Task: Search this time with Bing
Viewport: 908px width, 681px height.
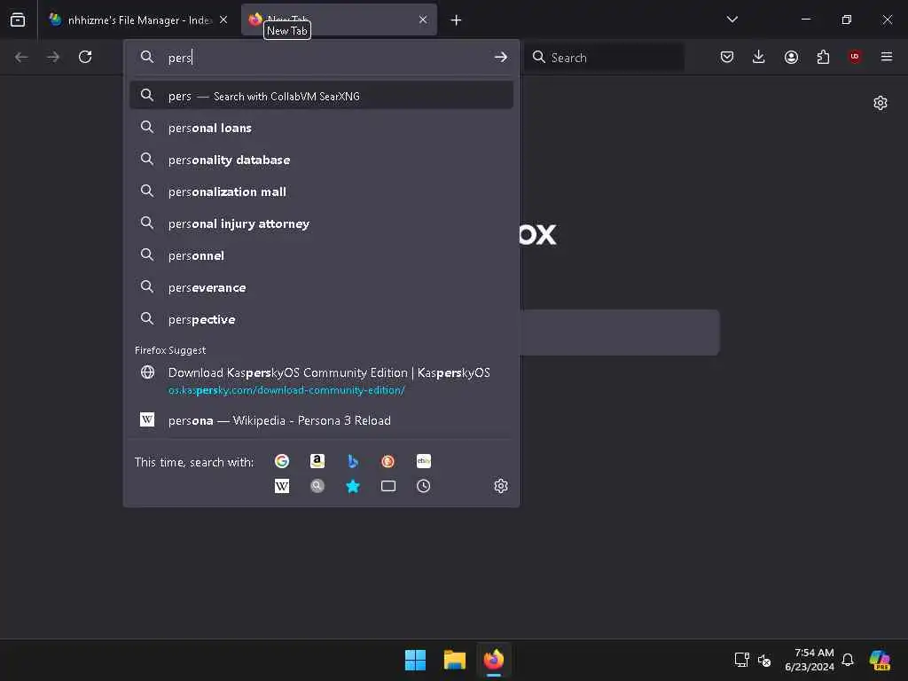Action: pyautogui.click(x=353, y=461)
